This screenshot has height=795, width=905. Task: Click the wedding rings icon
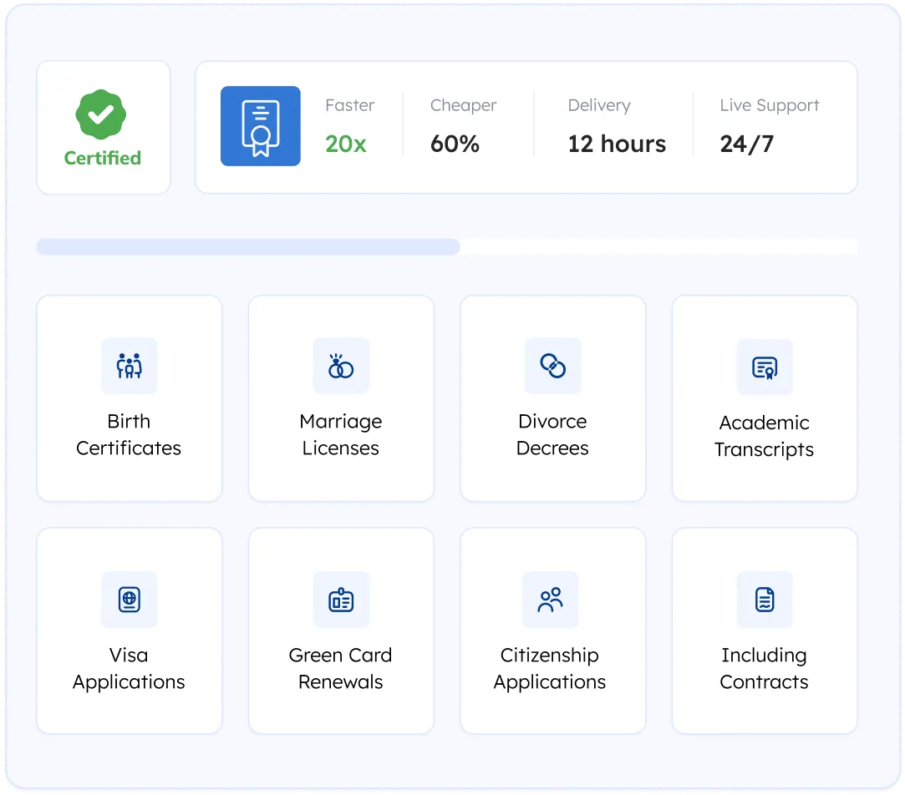(340, 366)
